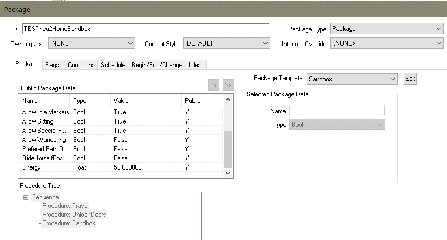Click the right double-arrow button
This screenshot has height=240, width=447.
(x=228, y=85)
